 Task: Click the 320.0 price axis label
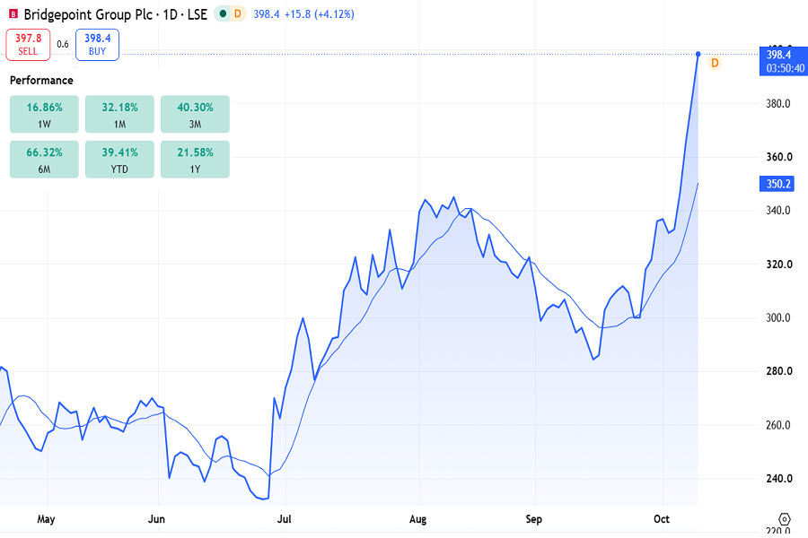[778, 265]
